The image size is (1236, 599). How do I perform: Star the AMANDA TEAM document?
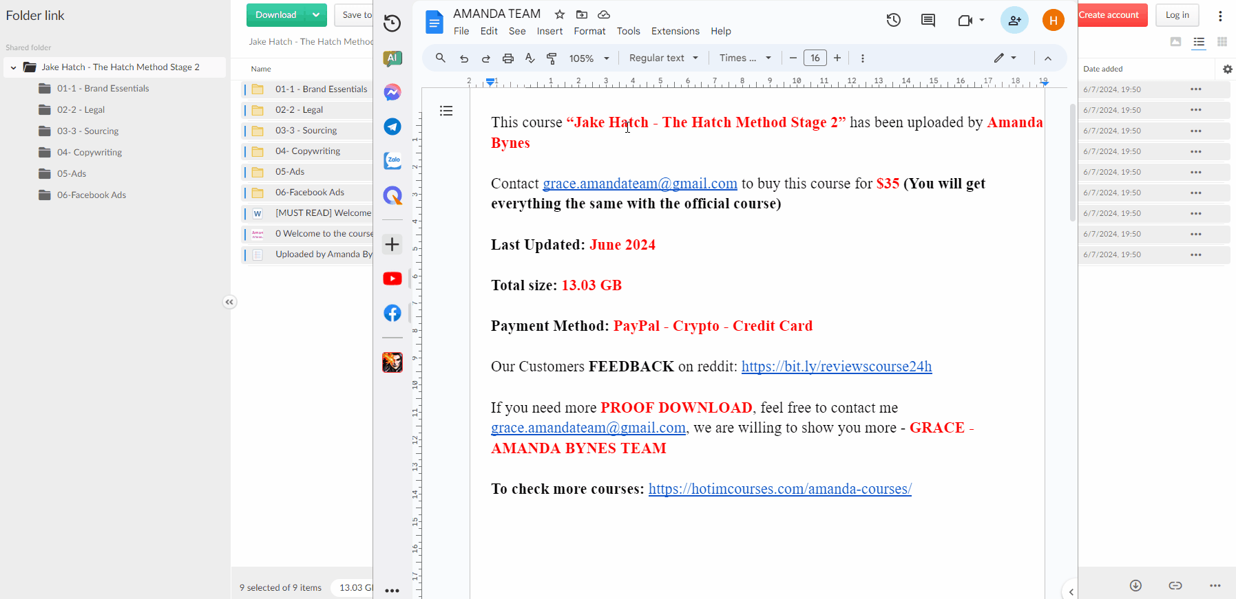pyautogui.click(x=560, y=14)
